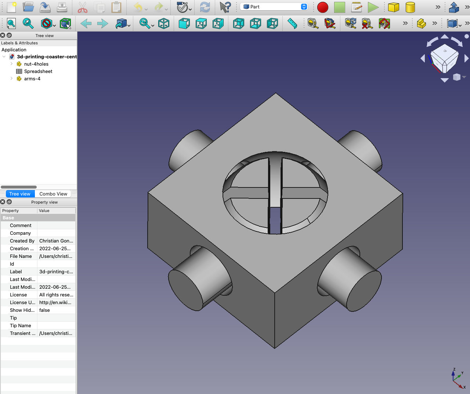
Task: Rotate the view down with the navigation cube arrow
Action: (445, 80)
